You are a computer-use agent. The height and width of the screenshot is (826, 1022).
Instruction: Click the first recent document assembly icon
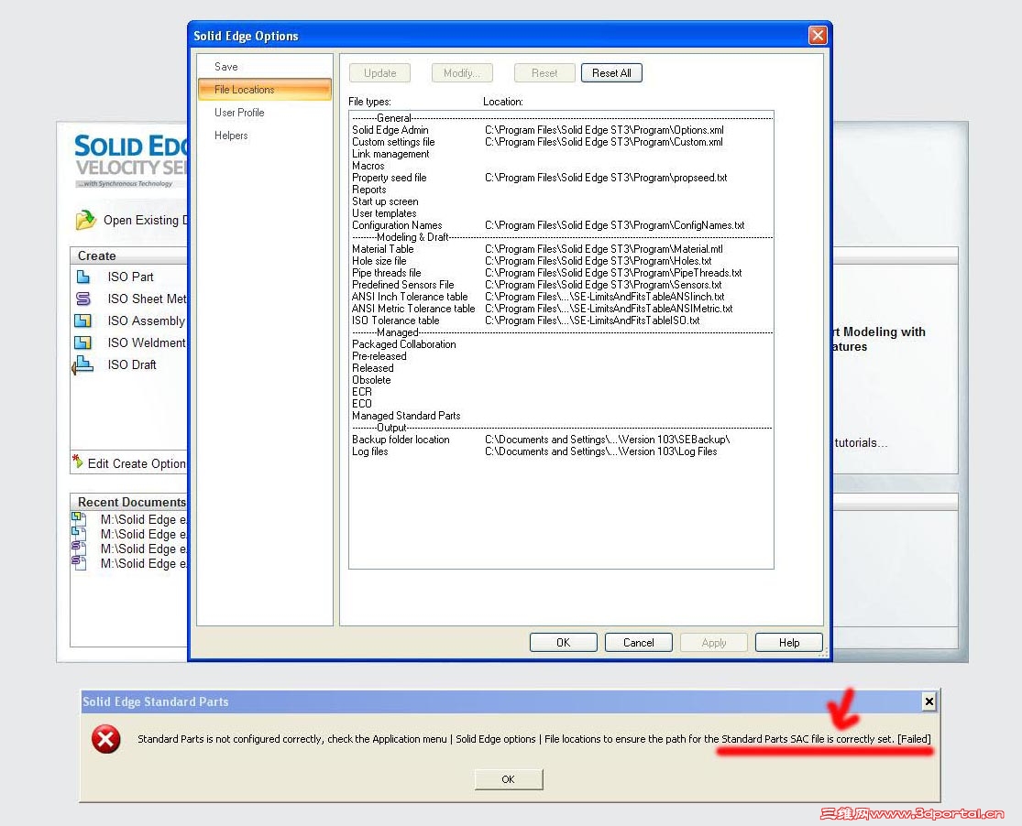coord(78,518)
